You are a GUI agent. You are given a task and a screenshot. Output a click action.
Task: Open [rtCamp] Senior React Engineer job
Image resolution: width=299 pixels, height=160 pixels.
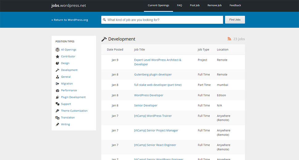[155, 145]
